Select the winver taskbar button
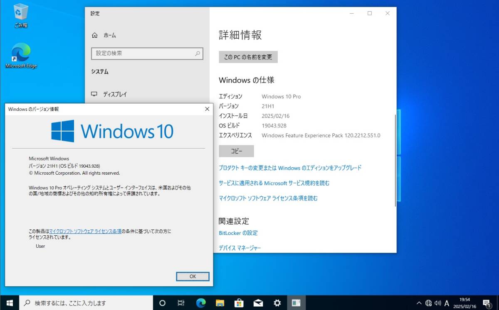The width and height of the screenshot is (499, 310). coord(296,303)
